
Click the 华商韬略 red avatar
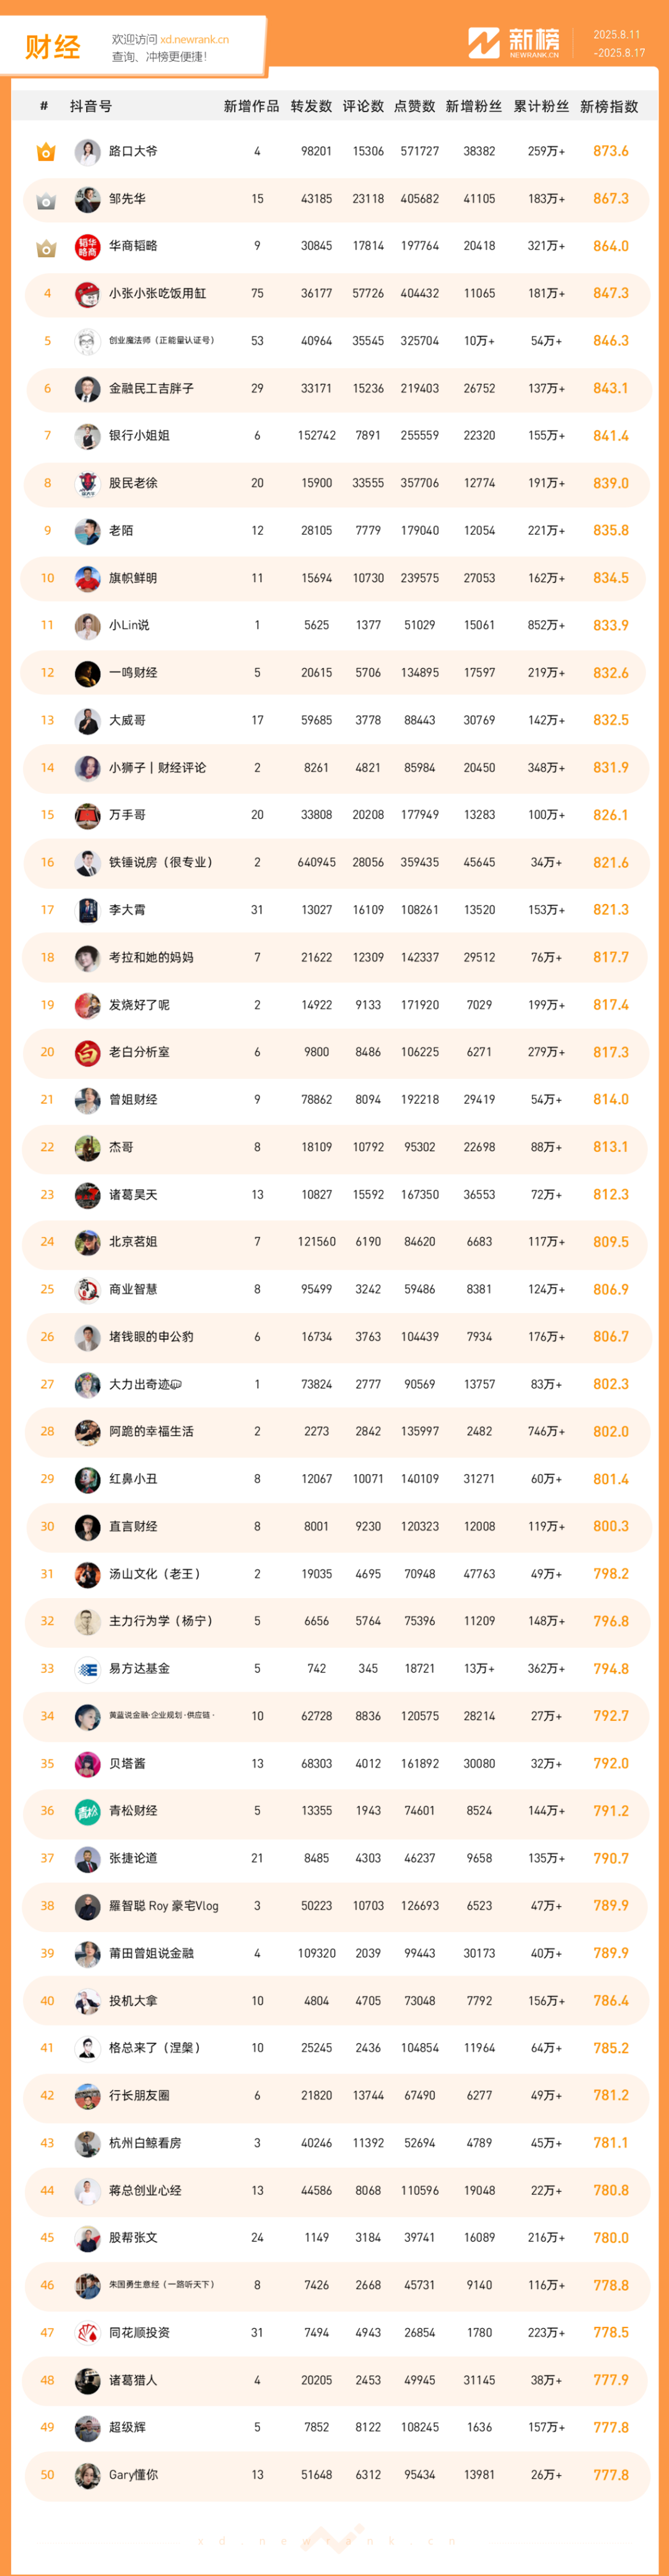[88, 247]
